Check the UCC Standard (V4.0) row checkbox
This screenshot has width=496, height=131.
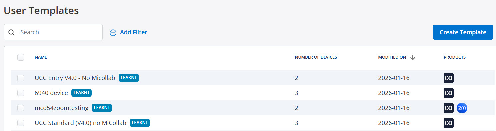(21, 123)
